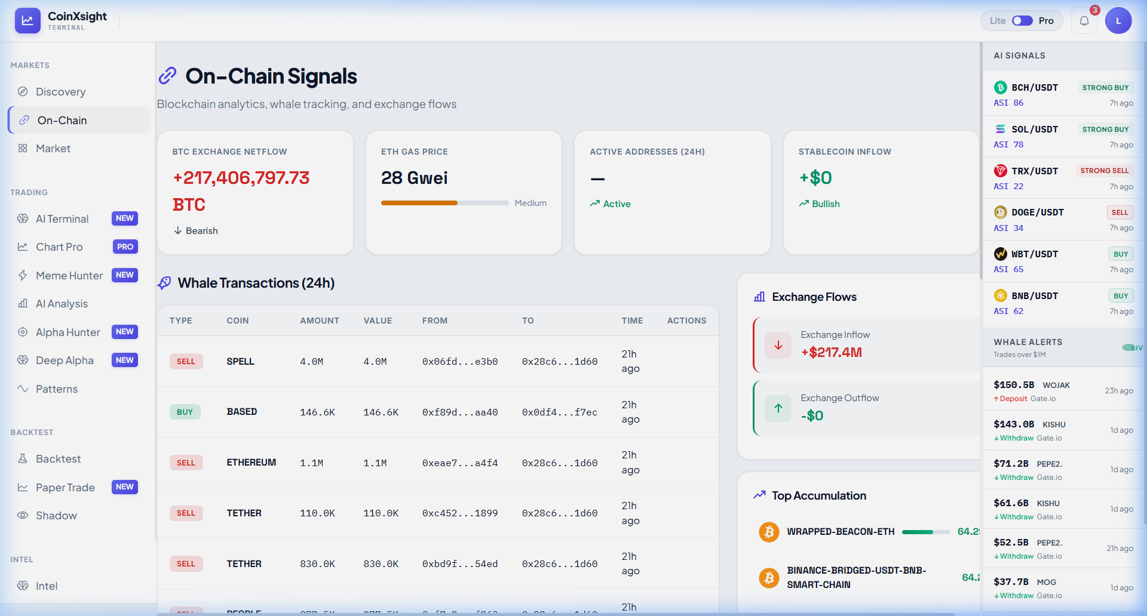This screenshot has width=1147, height=616.
Task: Click the NEW badge beside Paper Trade
Action: tap(125, 487)
